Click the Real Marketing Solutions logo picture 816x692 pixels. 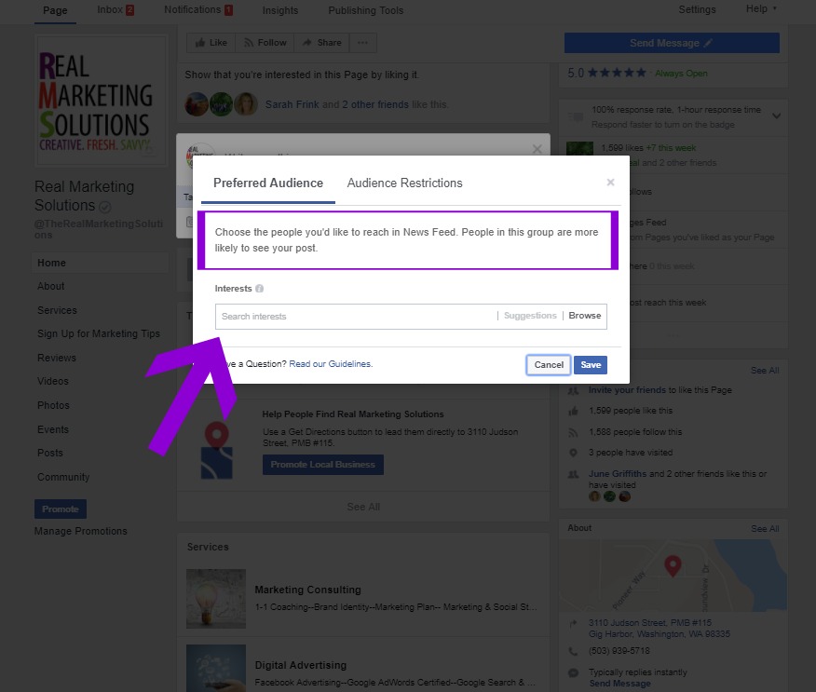(x=101, y=101)
